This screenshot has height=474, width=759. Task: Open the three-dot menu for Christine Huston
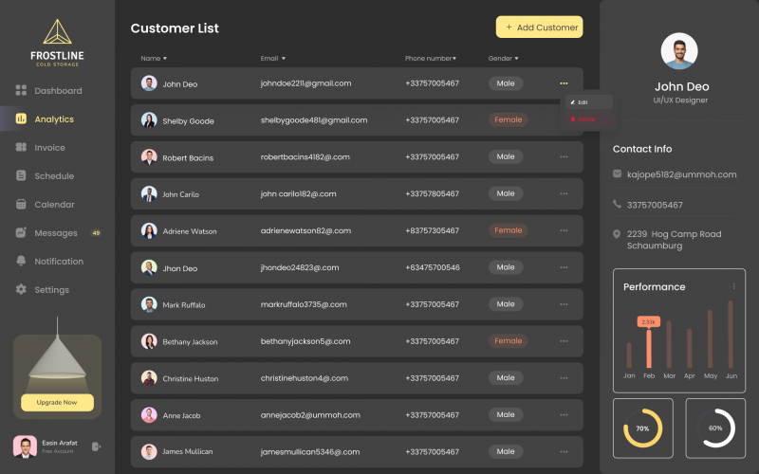coord(564,377)
